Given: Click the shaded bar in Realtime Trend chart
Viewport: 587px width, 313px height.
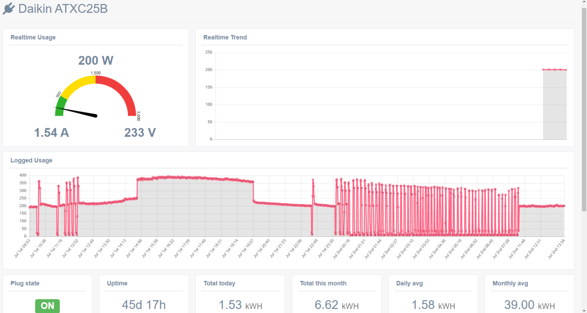Looking at the screenshot, I should pos(555,105).
